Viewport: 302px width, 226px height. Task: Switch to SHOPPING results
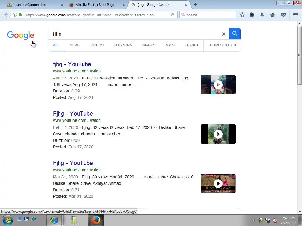(x=123, y=45)
